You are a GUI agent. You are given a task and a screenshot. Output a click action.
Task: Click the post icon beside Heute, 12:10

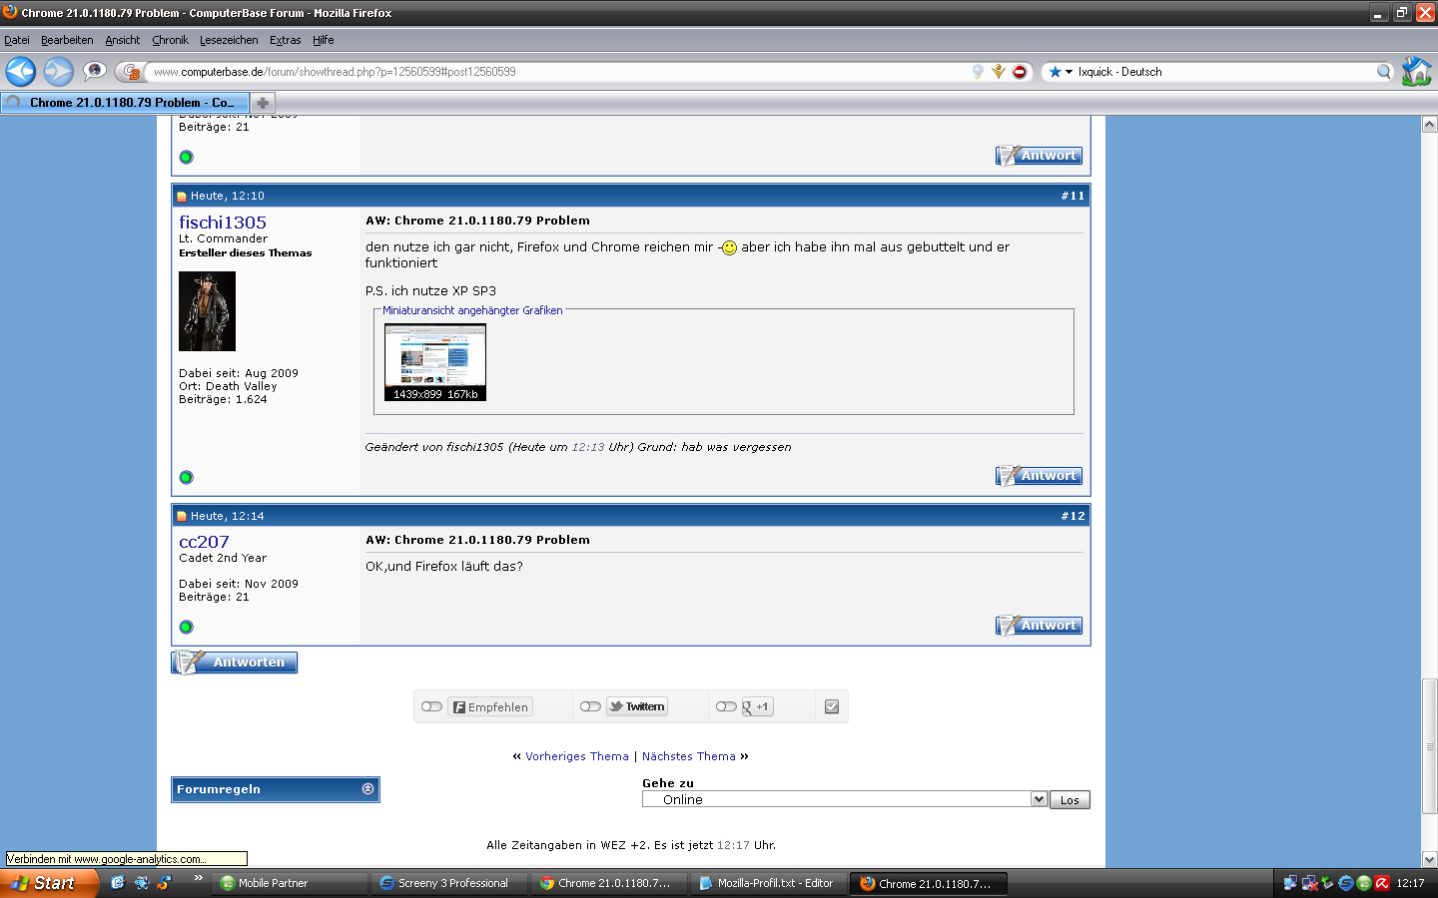tap(182, 197)
